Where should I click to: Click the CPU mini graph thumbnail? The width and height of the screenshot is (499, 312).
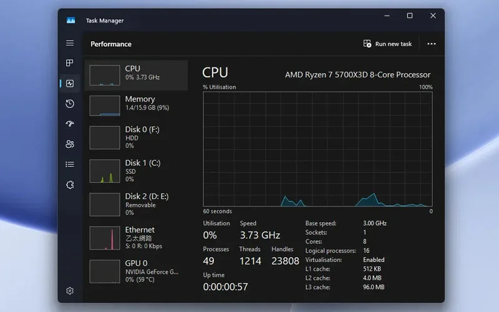[105, 75]
